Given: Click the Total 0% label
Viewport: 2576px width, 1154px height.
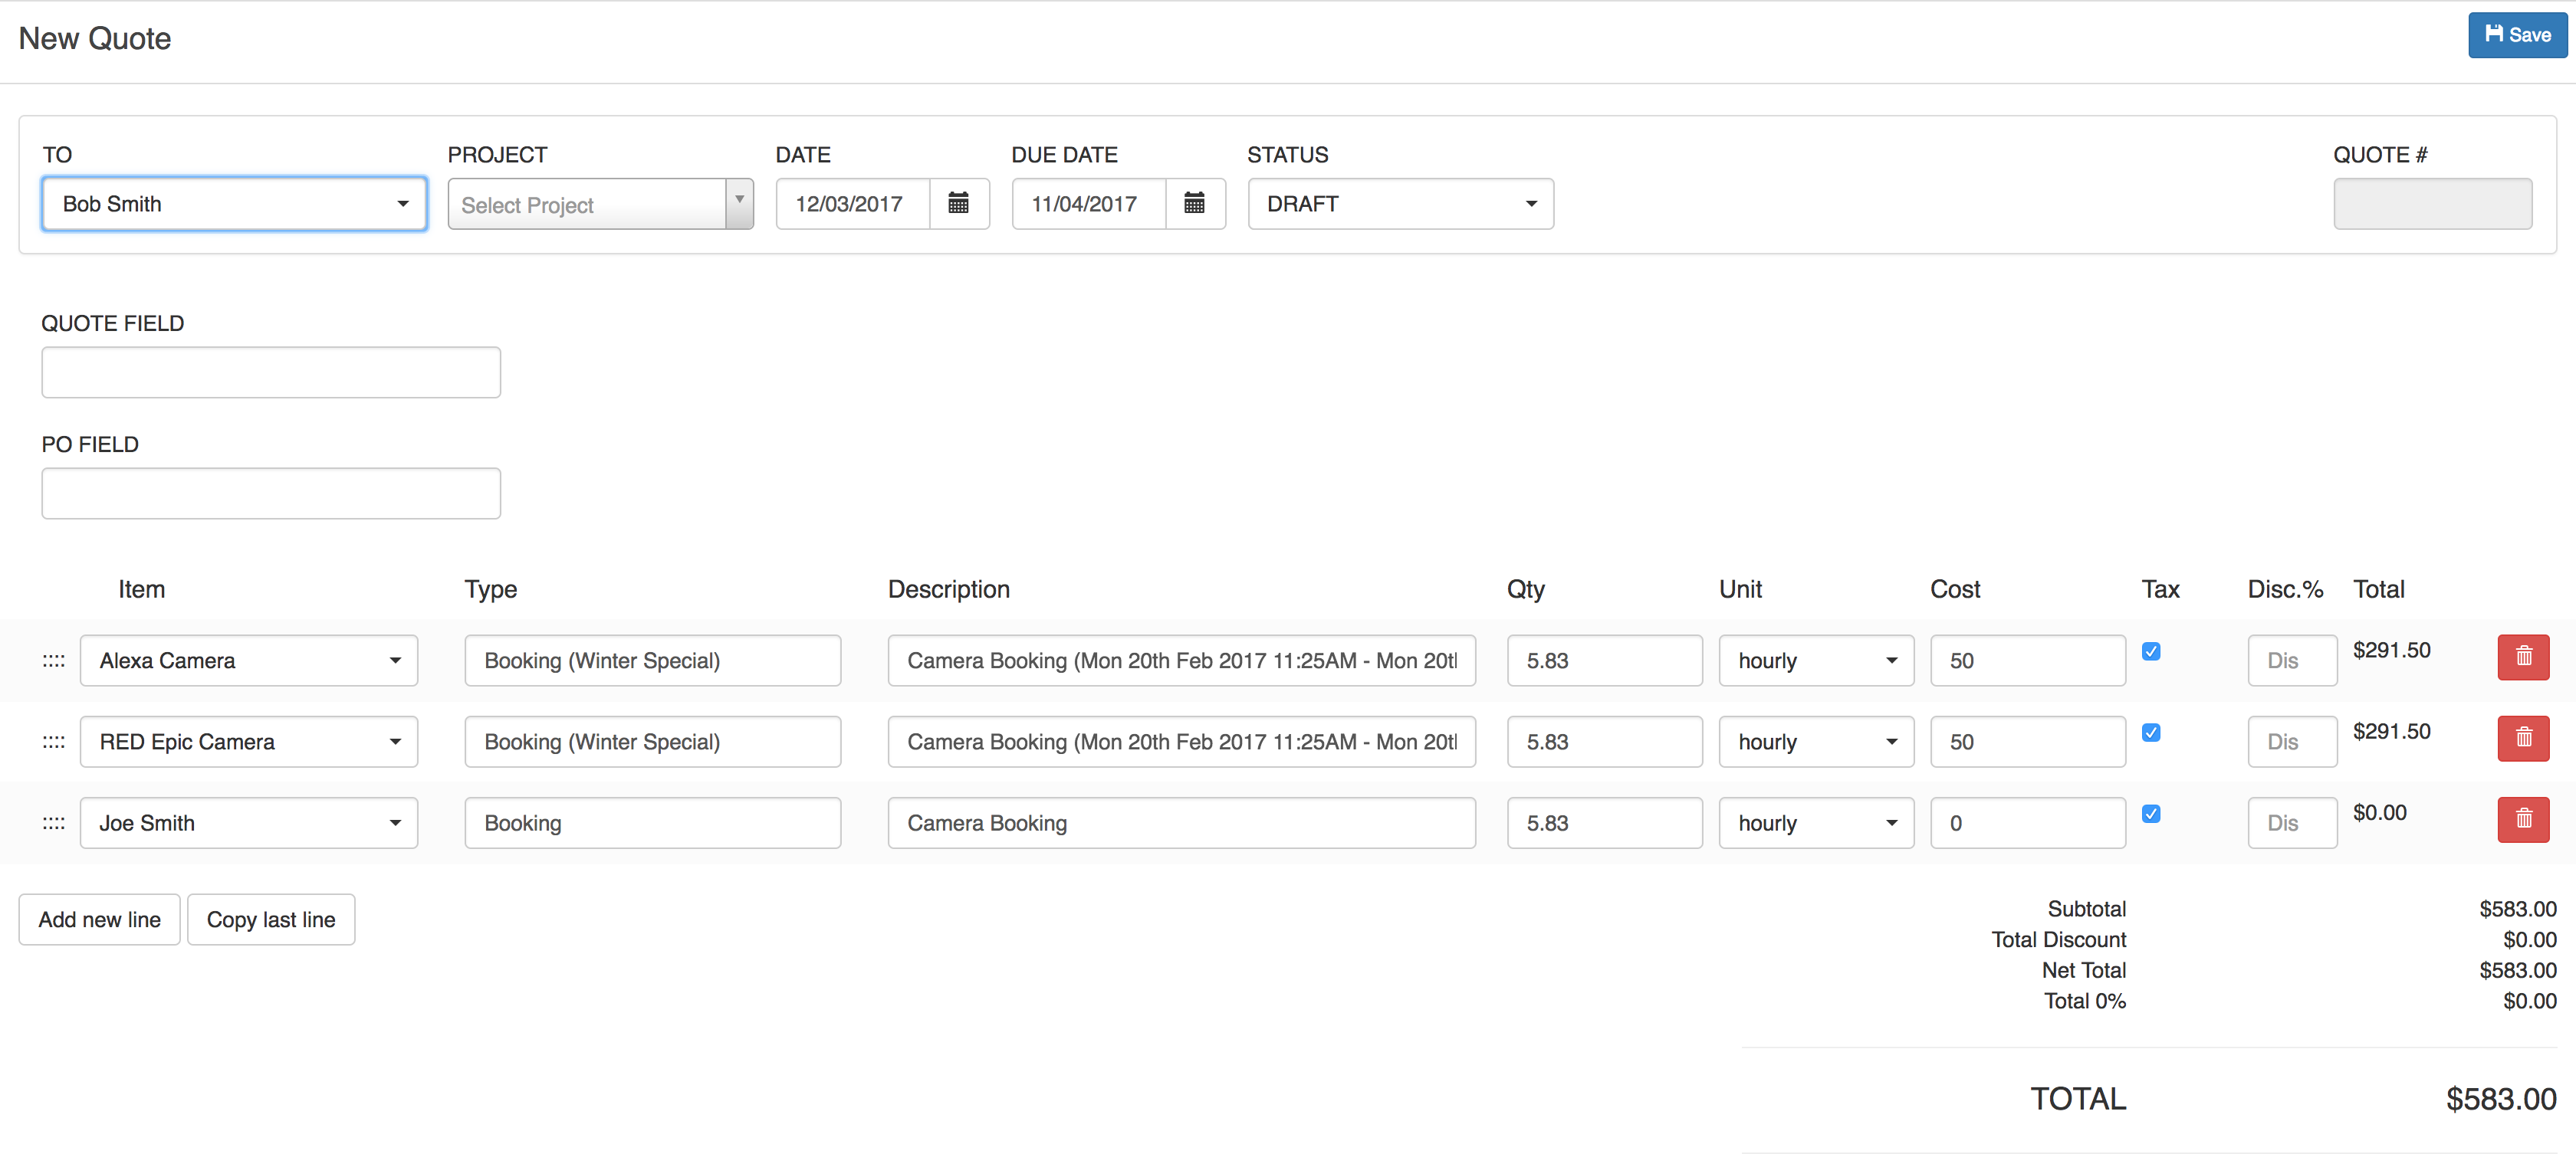Looking at the screenshot, I should coord(2084,1002).
